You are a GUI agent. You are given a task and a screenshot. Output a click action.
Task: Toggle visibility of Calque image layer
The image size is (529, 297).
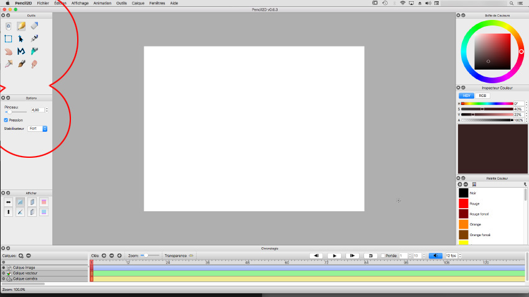click(x=3, y=267)
